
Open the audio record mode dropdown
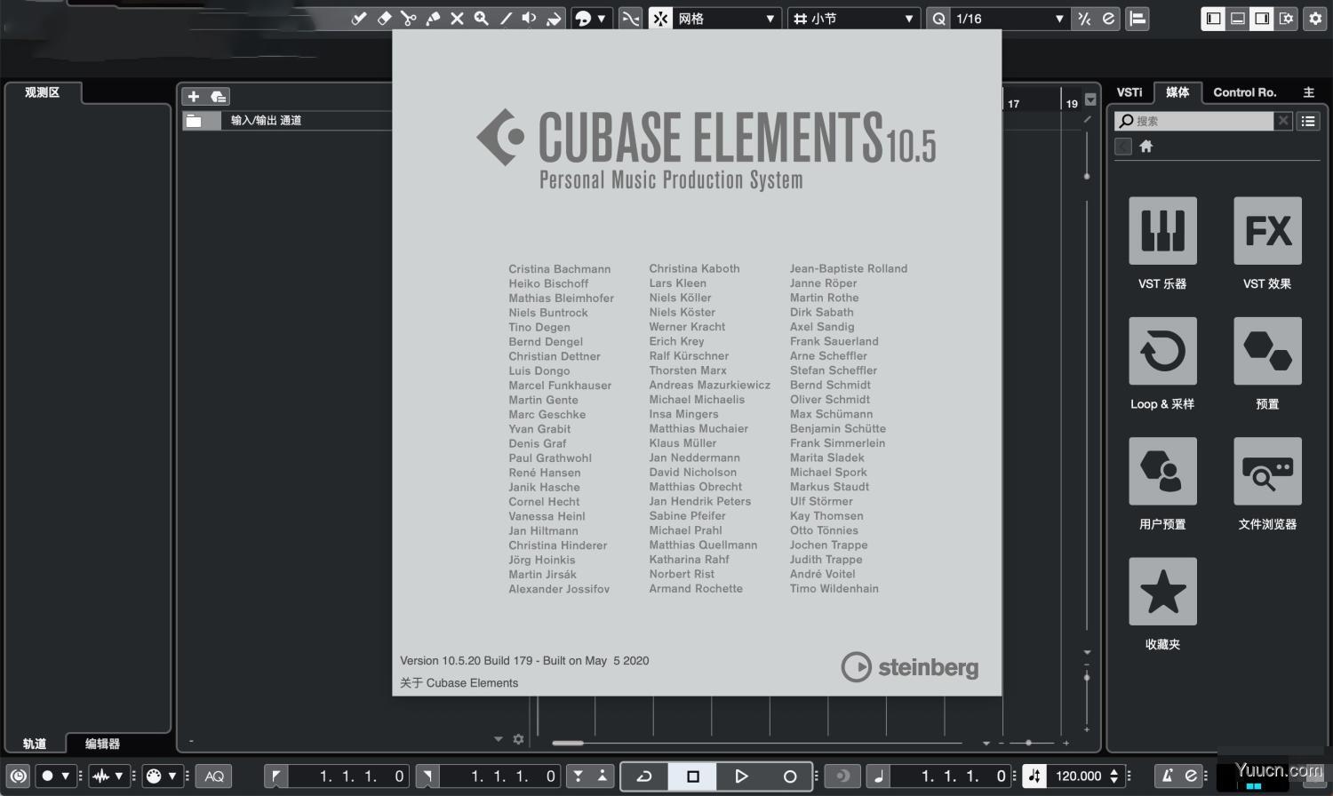pyautogui.click(x=108, y=776)
